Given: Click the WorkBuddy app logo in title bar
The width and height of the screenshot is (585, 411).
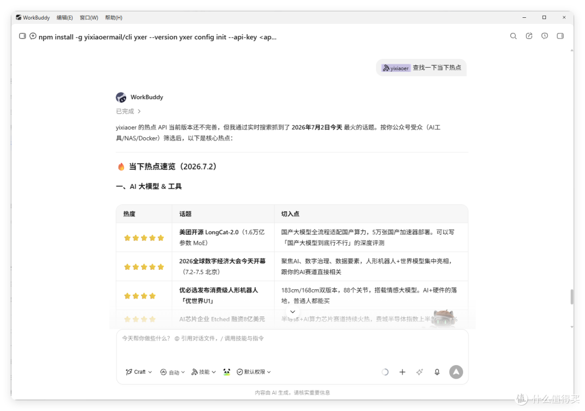Looking at the screenshot, I should (18, 17).
